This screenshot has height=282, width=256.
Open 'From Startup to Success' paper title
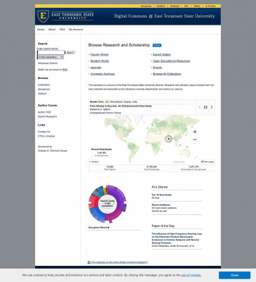point(121,106)
